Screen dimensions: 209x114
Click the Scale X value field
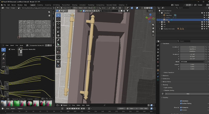[192, 65]
